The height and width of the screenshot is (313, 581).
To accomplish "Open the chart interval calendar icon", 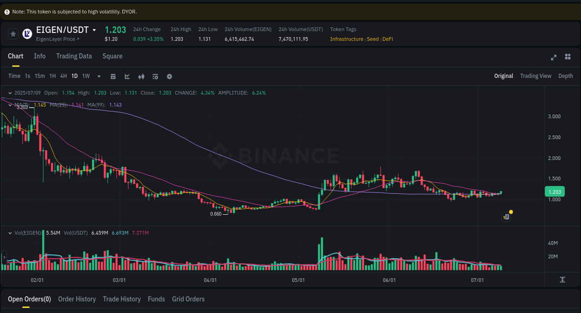I will [113, 76].
